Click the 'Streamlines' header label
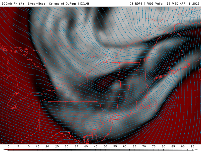This screenshot has width=201, height=151. [x=36, y=4]
